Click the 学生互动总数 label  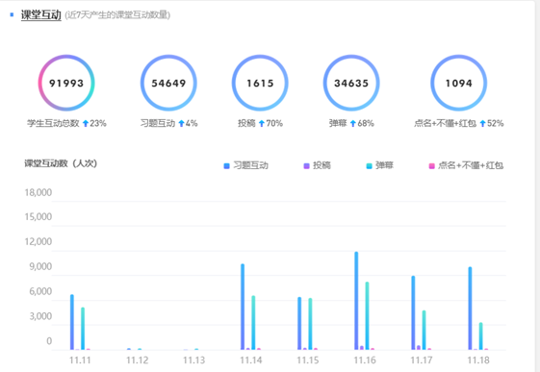click(x=53, y=123)
